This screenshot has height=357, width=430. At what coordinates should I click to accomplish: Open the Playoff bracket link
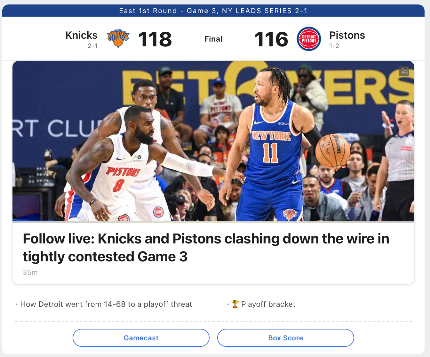tap(268, 304)
